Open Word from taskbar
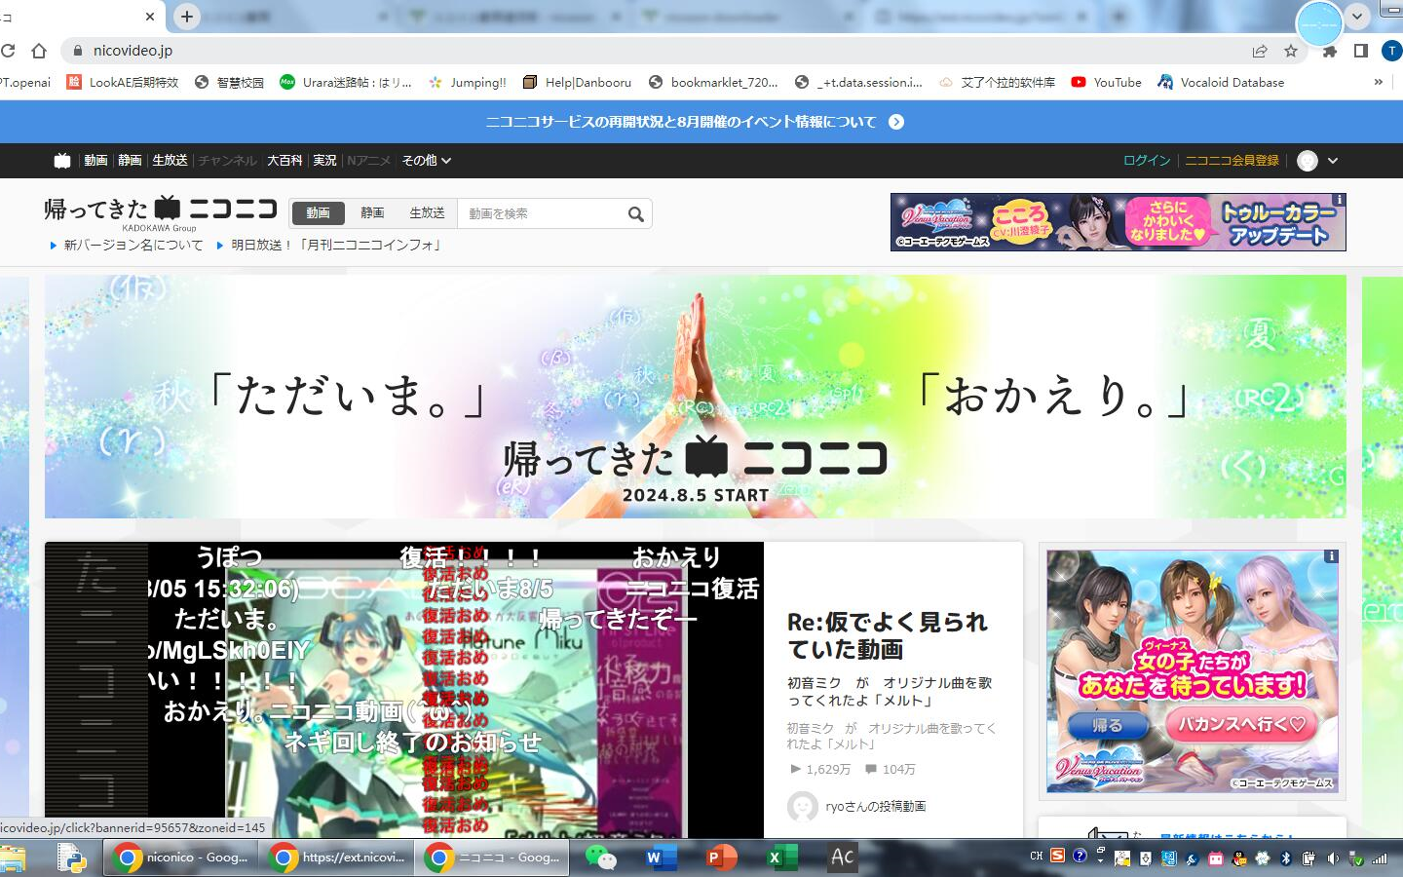This screenshot has height=877, width=1403. tap(660, 858)
